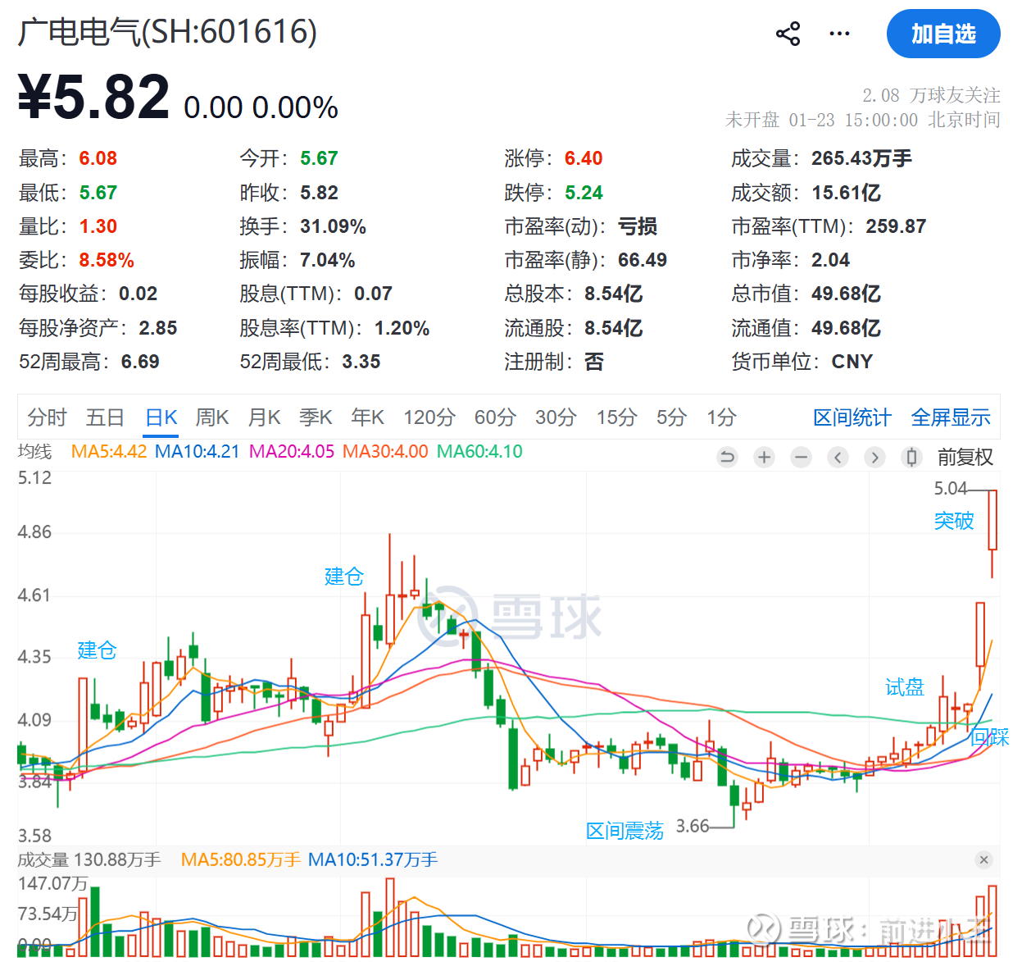The height and width of the screenshot is (962, 1022).
Task: Open 全屏显示 fullscreen link
Action: tap(951, 417)
